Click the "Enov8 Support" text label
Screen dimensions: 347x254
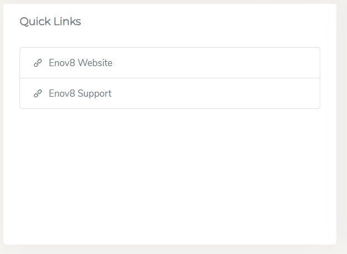pos(80,94)
